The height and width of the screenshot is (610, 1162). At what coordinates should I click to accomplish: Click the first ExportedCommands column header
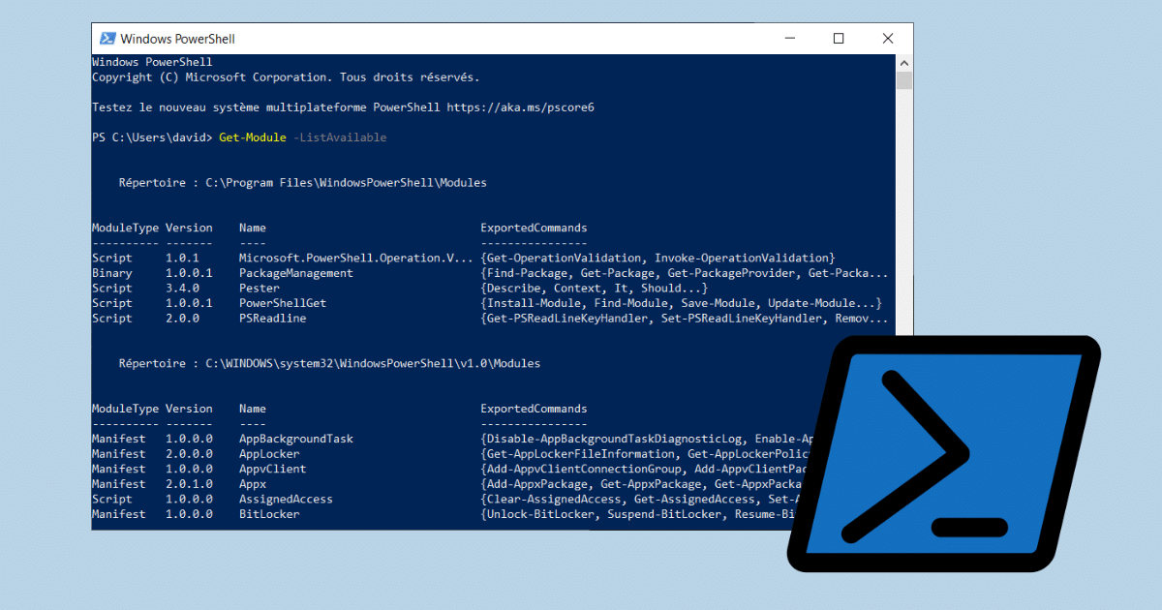pos(534,228)
